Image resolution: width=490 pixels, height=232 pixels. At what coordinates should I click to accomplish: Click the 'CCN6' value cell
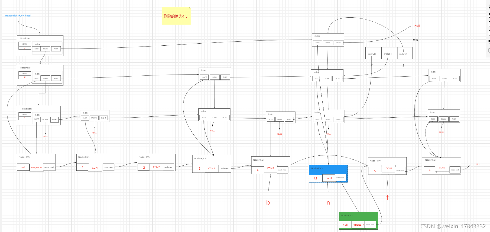click(x=442, y=168)
